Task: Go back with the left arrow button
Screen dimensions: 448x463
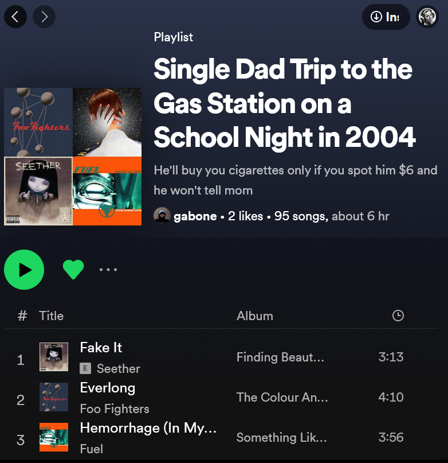Action: pyautogui.click(x=15, y=17)
